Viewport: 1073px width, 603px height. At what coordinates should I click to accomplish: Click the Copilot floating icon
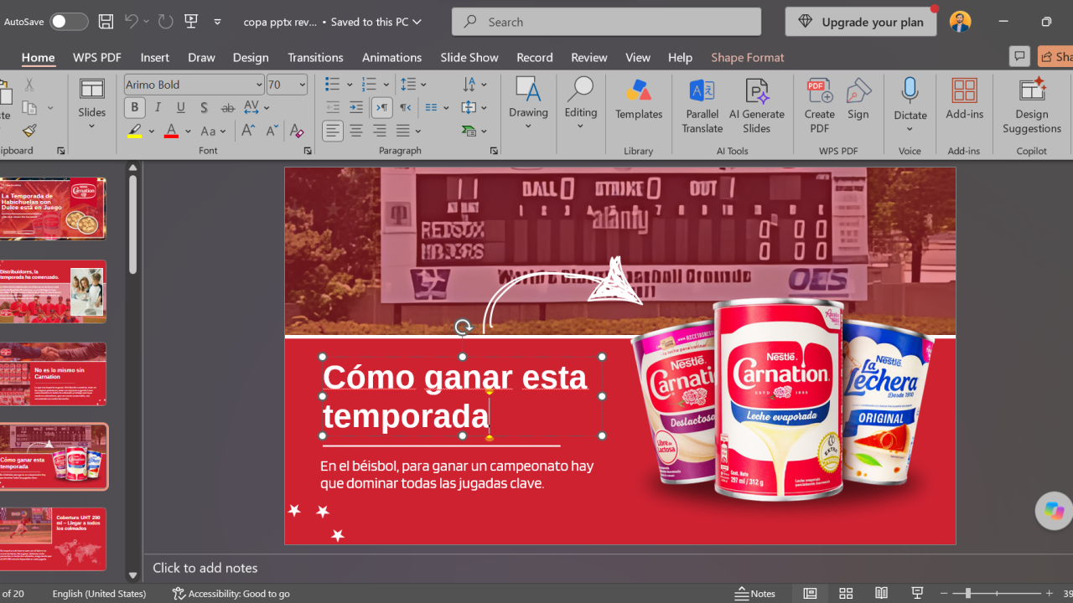coord(1054,511)
